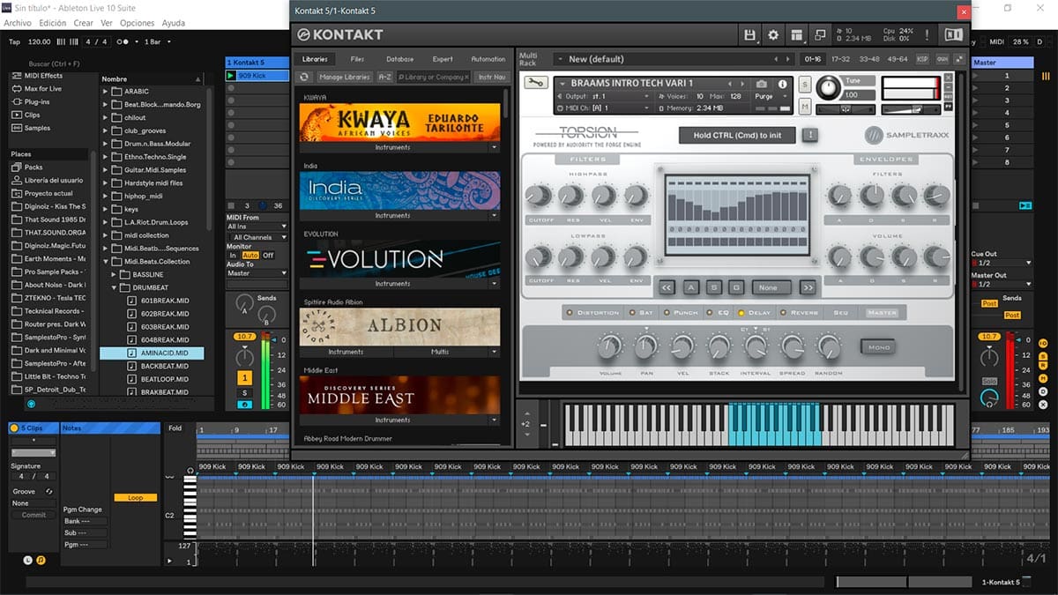The width and height of the screenshot is (1058, 595).
Task: Toggle instrument Mute M button in Kontakt
Action: click(x=804, y=107)
